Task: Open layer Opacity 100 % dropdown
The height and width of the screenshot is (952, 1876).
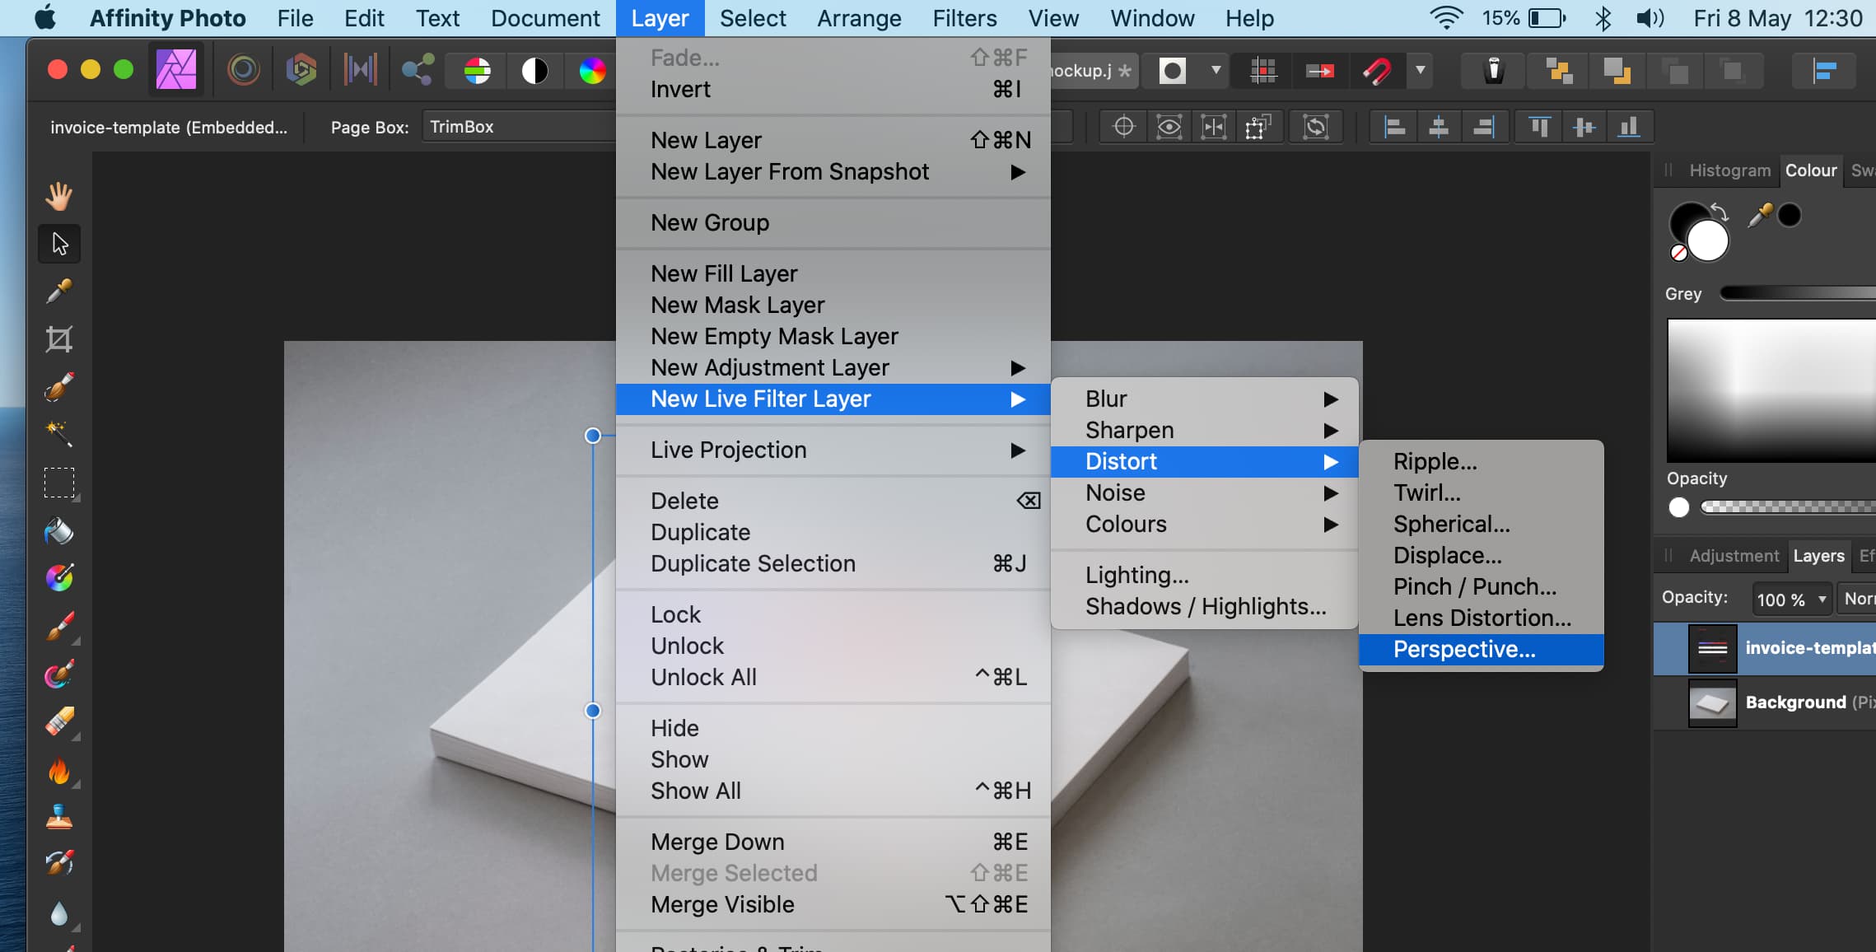Action: pyautogui.click(x=1792, y=600)
